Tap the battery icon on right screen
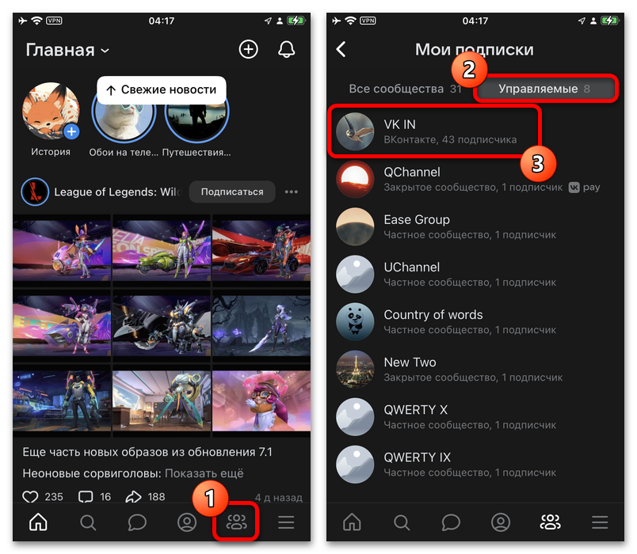 (610, 21)
